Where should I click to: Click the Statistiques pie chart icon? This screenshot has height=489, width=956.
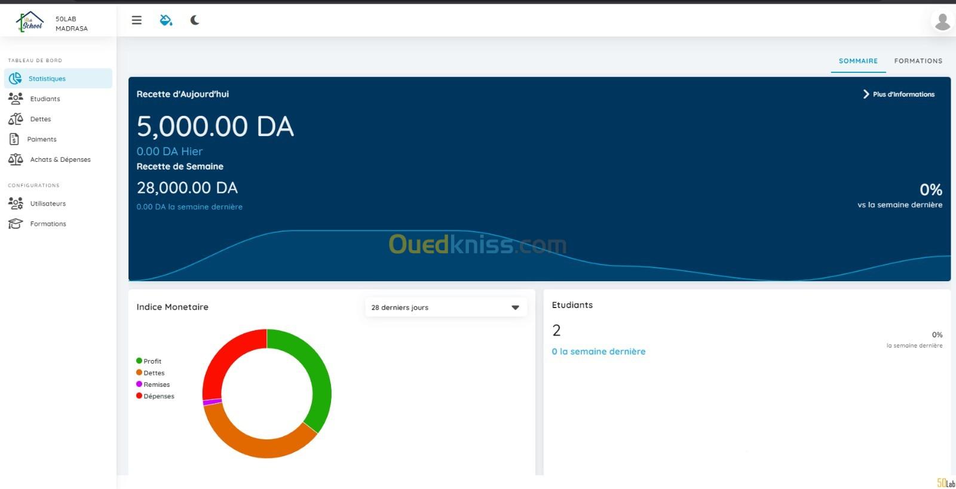(x=16, y=78)
